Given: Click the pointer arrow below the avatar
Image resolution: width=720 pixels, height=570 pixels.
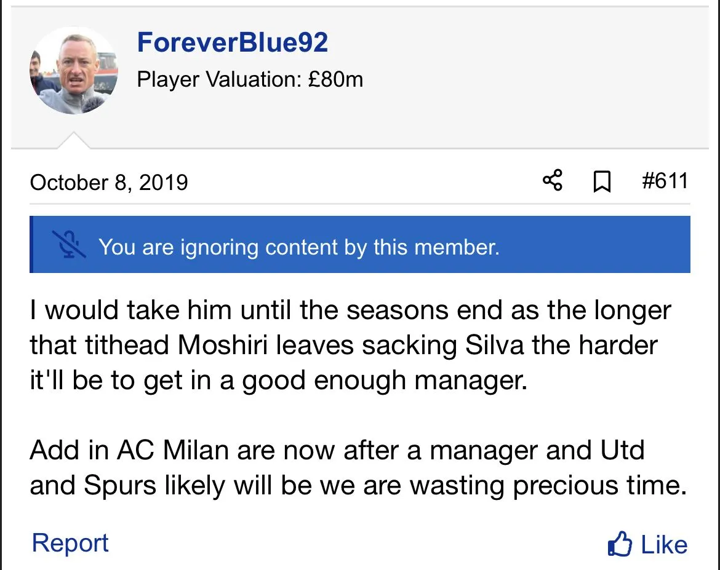Looking at the screenshot, I should point(73,141).
